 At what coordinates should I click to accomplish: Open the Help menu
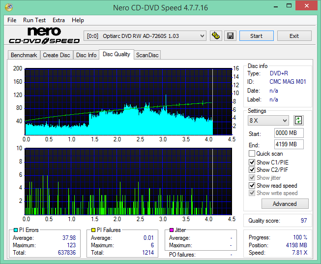point(78,20)
